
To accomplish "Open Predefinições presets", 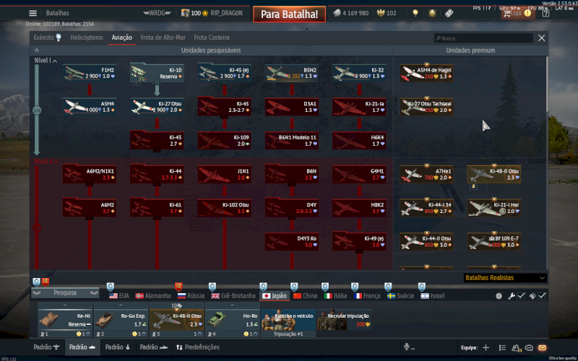I will 197,347.
